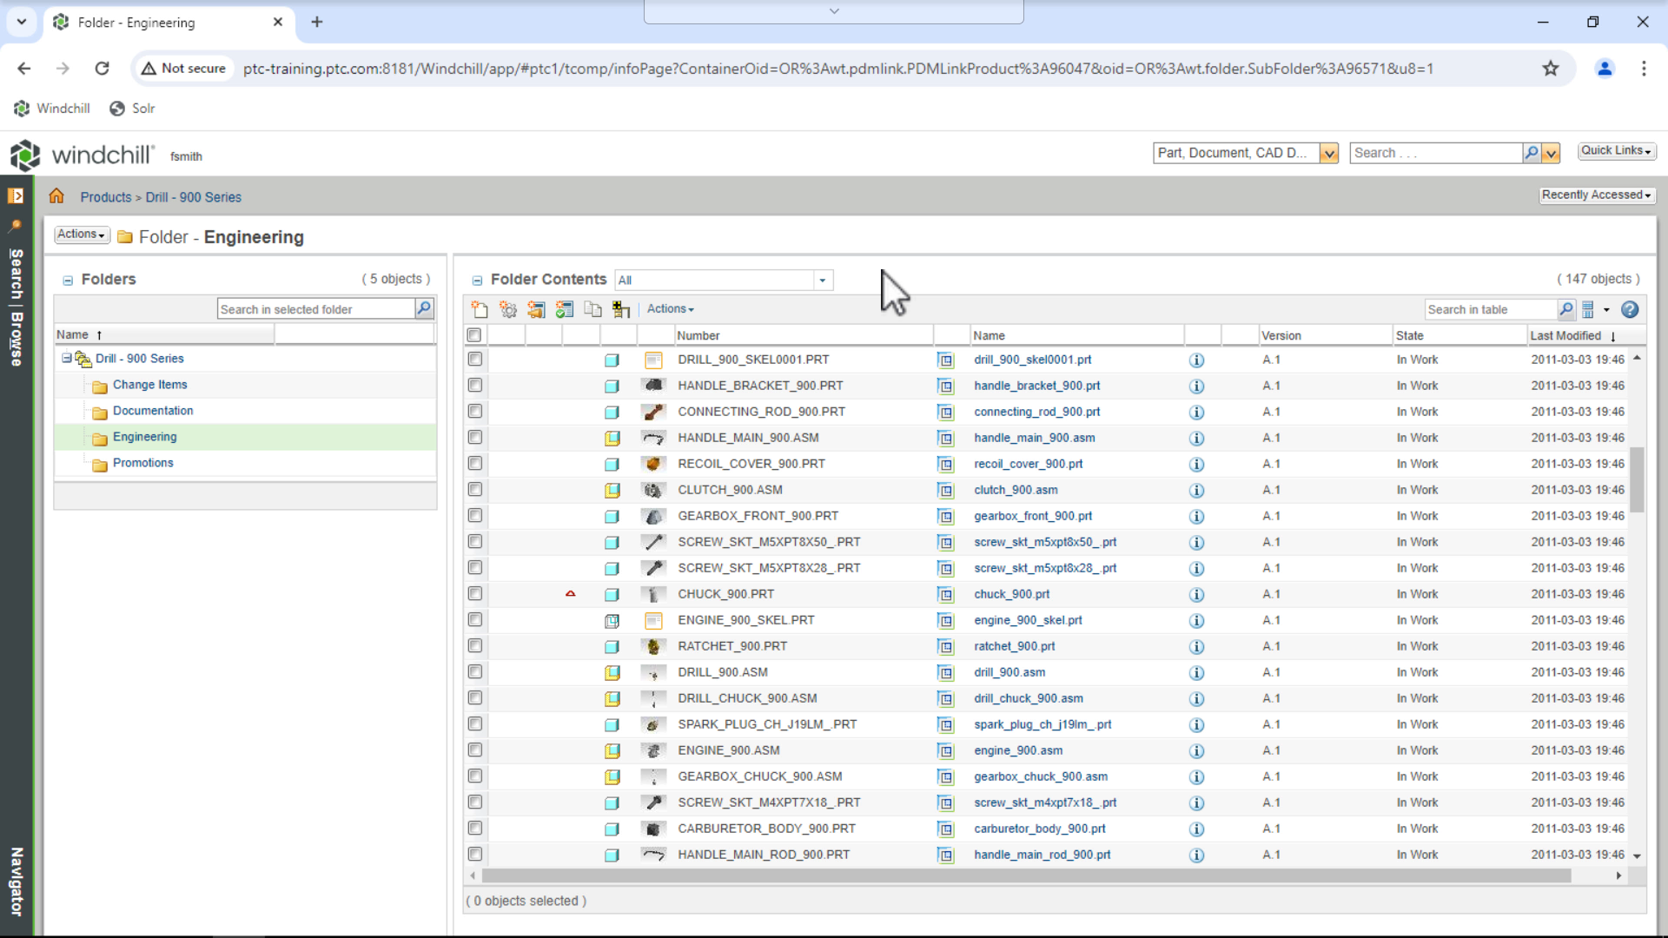The height and width of the screenshot is (938, 1668).
Task: Open the Folder Contents table Actions menu
Action: point(671,309)
